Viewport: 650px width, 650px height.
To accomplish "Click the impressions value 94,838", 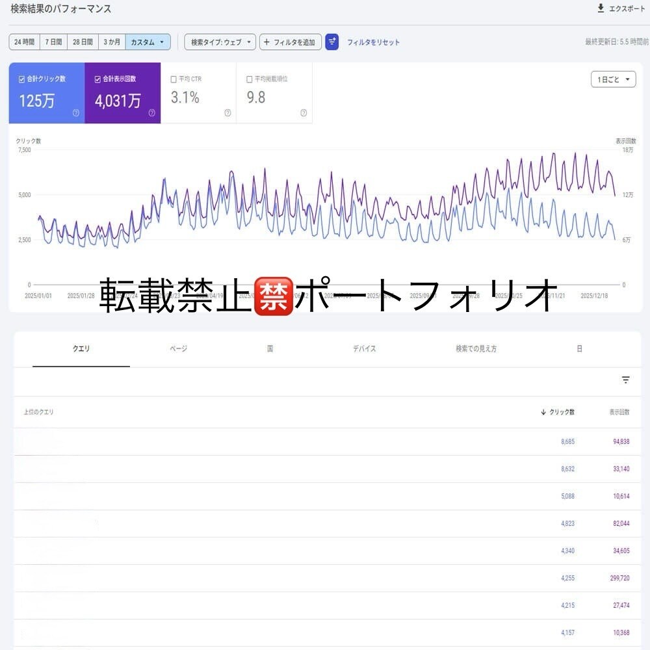I will pos(621,441).
